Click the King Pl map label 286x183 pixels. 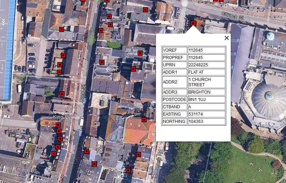[x=61, y=117]
